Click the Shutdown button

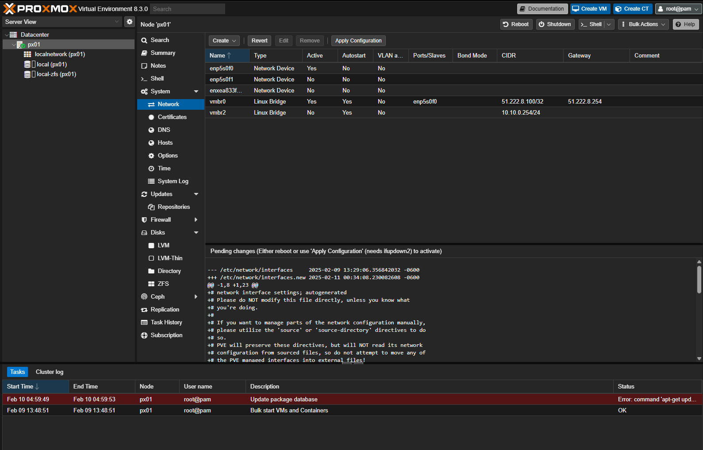click(x=555, y=24)
